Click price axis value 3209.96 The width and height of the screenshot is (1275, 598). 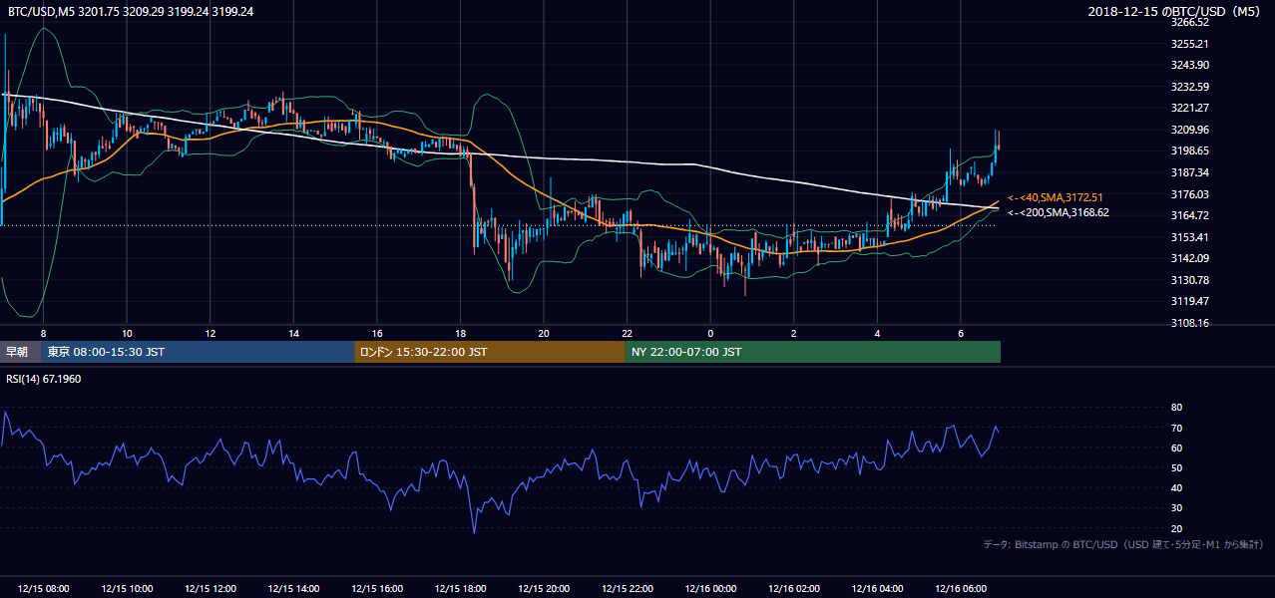click(1189, 130)
